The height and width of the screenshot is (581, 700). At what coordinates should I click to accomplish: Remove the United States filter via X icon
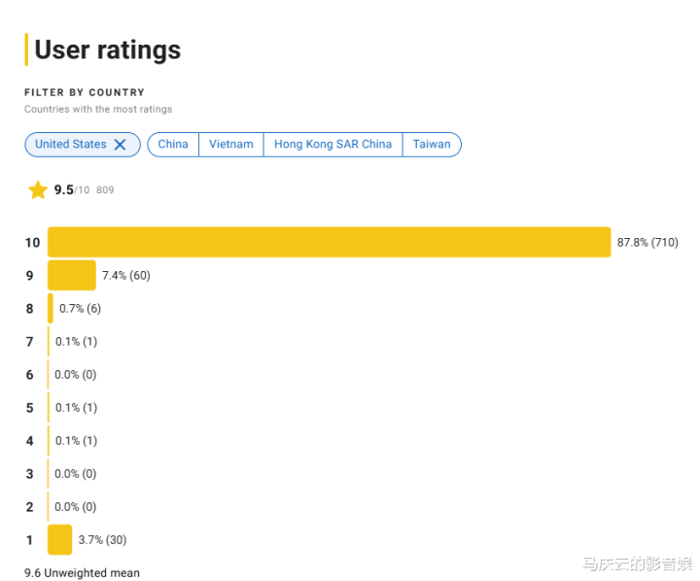point(121,145)
